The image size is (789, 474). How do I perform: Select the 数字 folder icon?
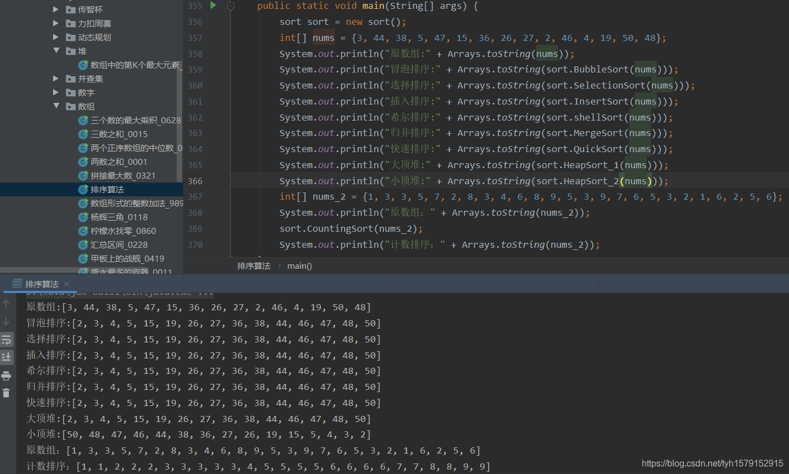70,92
